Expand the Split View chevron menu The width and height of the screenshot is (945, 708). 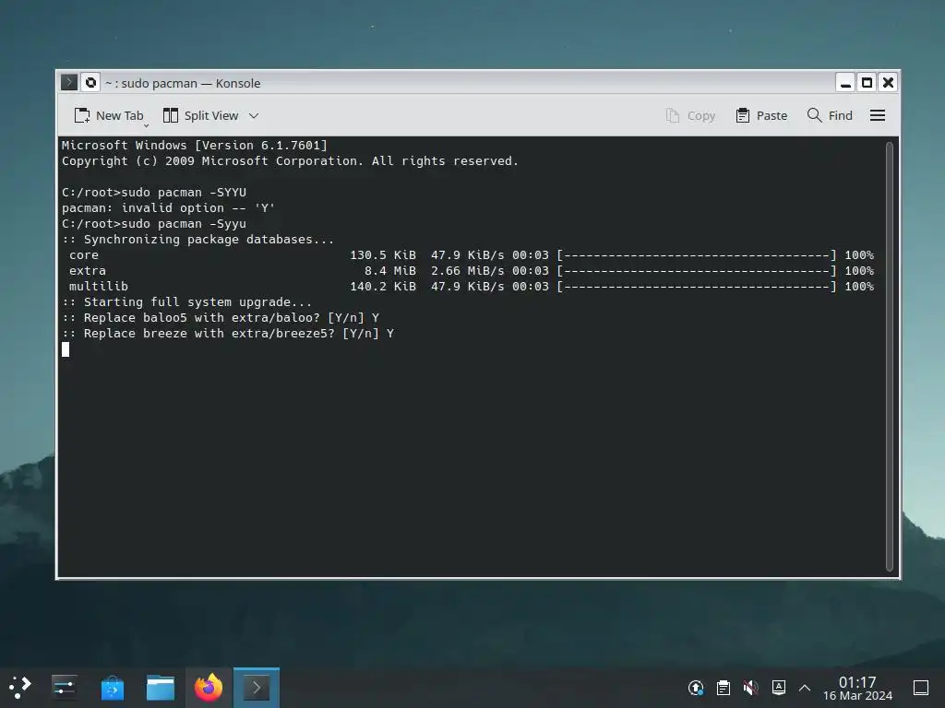click(x=254, y=115)
